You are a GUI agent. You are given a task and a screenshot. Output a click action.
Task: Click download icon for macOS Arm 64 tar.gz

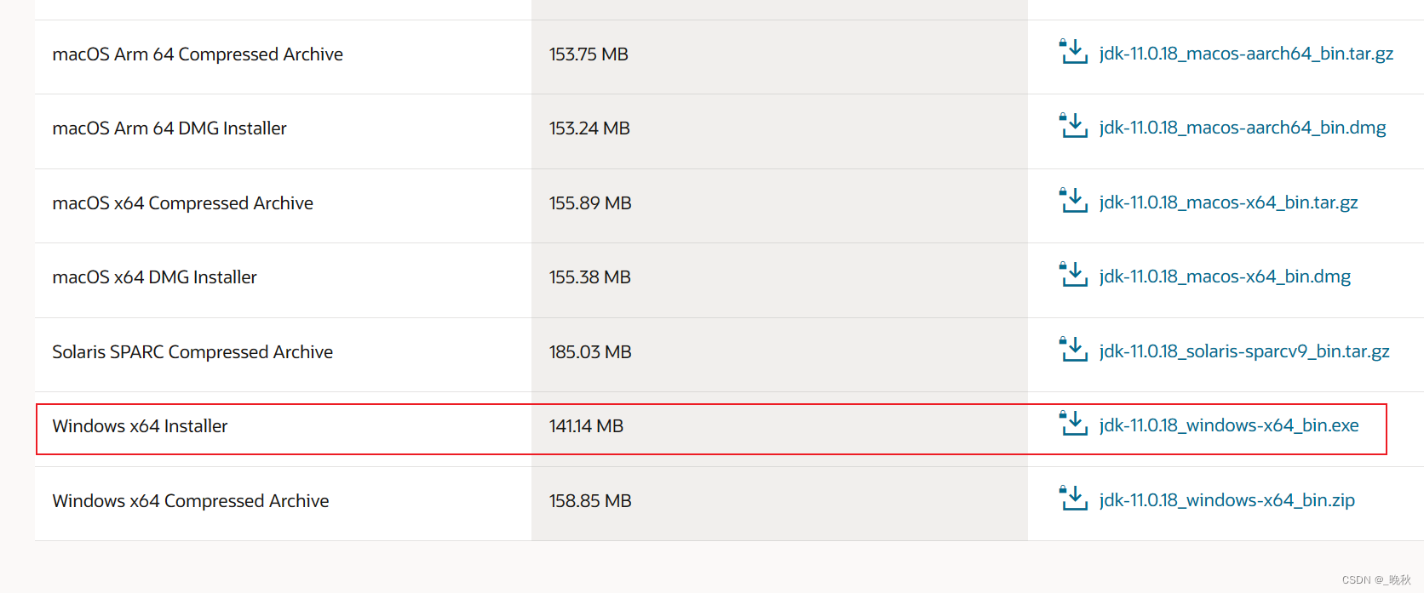click(x=1073, y=51)
